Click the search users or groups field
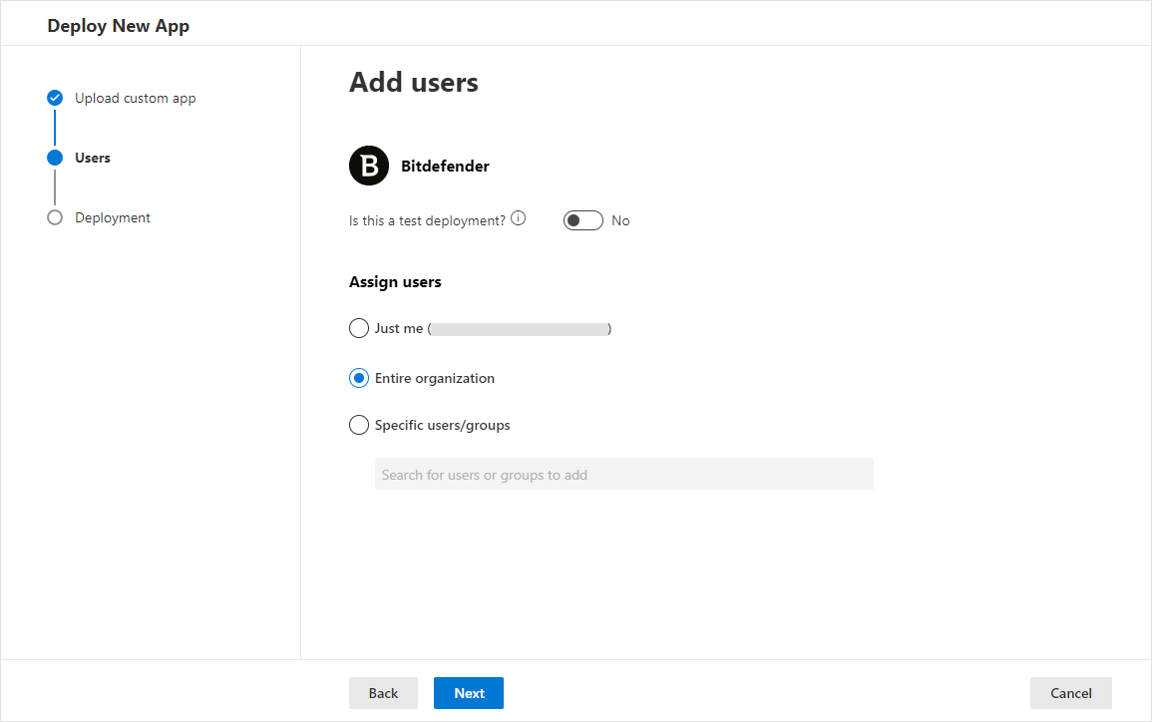Viewport: 1152px width, 722px height. point(623,474)
